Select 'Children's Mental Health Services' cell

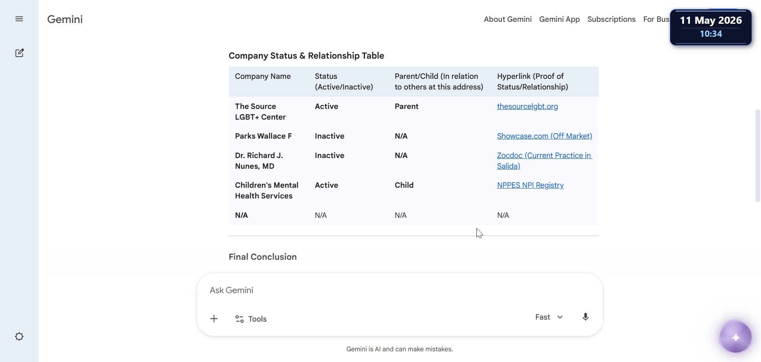[267, 191]
